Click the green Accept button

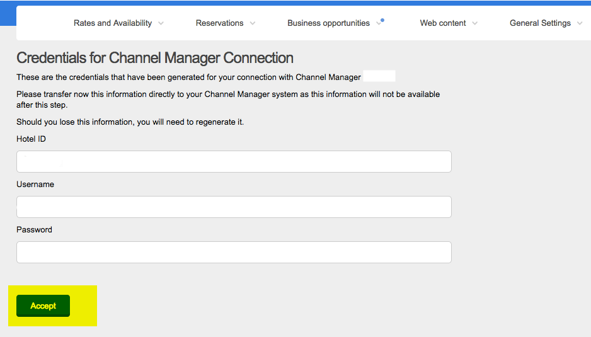click(x=43, y=306)
